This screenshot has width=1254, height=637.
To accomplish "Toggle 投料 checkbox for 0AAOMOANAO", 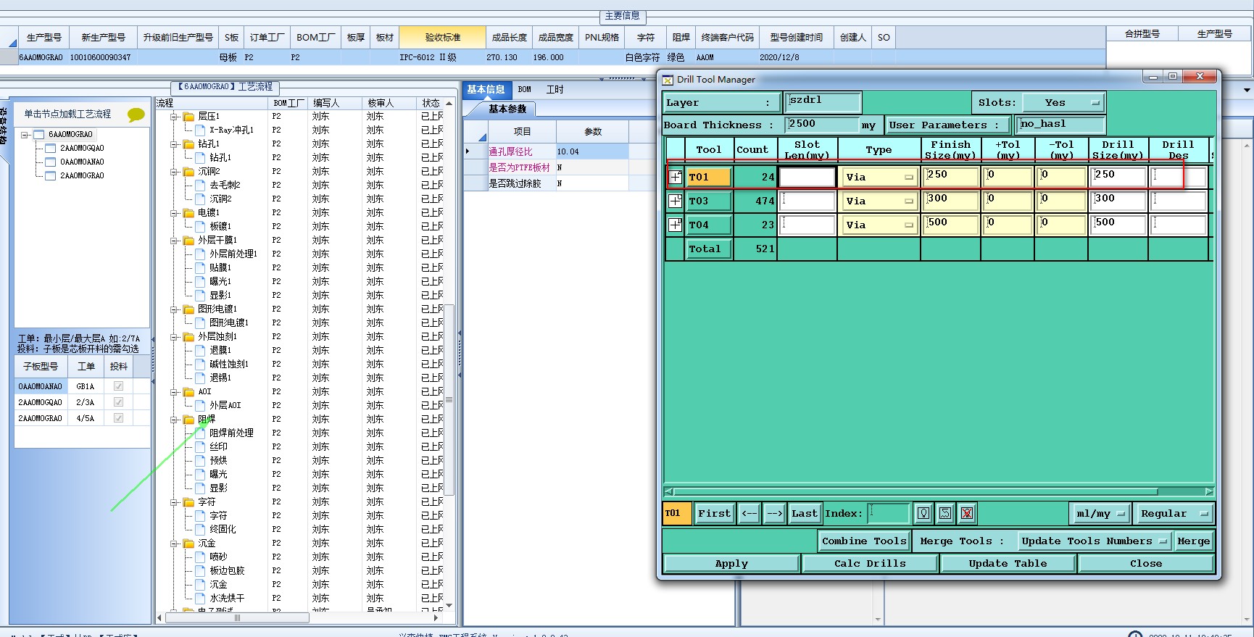I will (118, 386).
